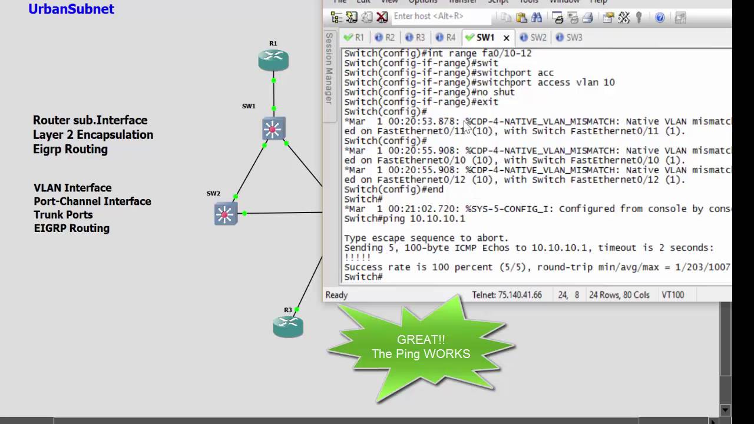Click the 'Eigrp Routing' label
The width and height of the screenshot is (754, 424).
[70, 150]
